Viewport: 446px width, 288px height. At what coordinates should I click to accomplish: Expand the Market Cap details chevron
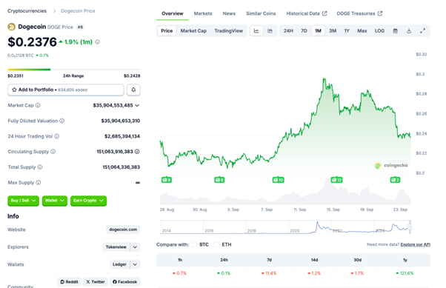coord(137,105)
